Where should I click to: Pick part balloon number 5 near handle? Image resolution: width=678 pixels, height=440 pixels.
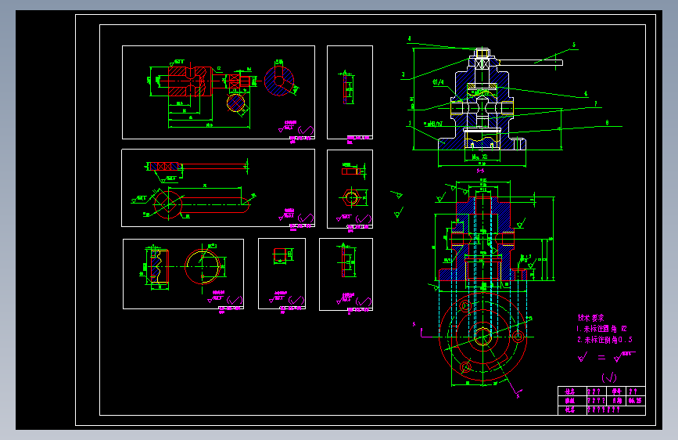pyautogui.click(x=574, y=45)
